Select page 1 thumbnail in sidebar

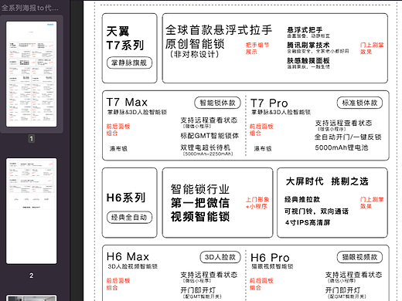tap(32, 74)
